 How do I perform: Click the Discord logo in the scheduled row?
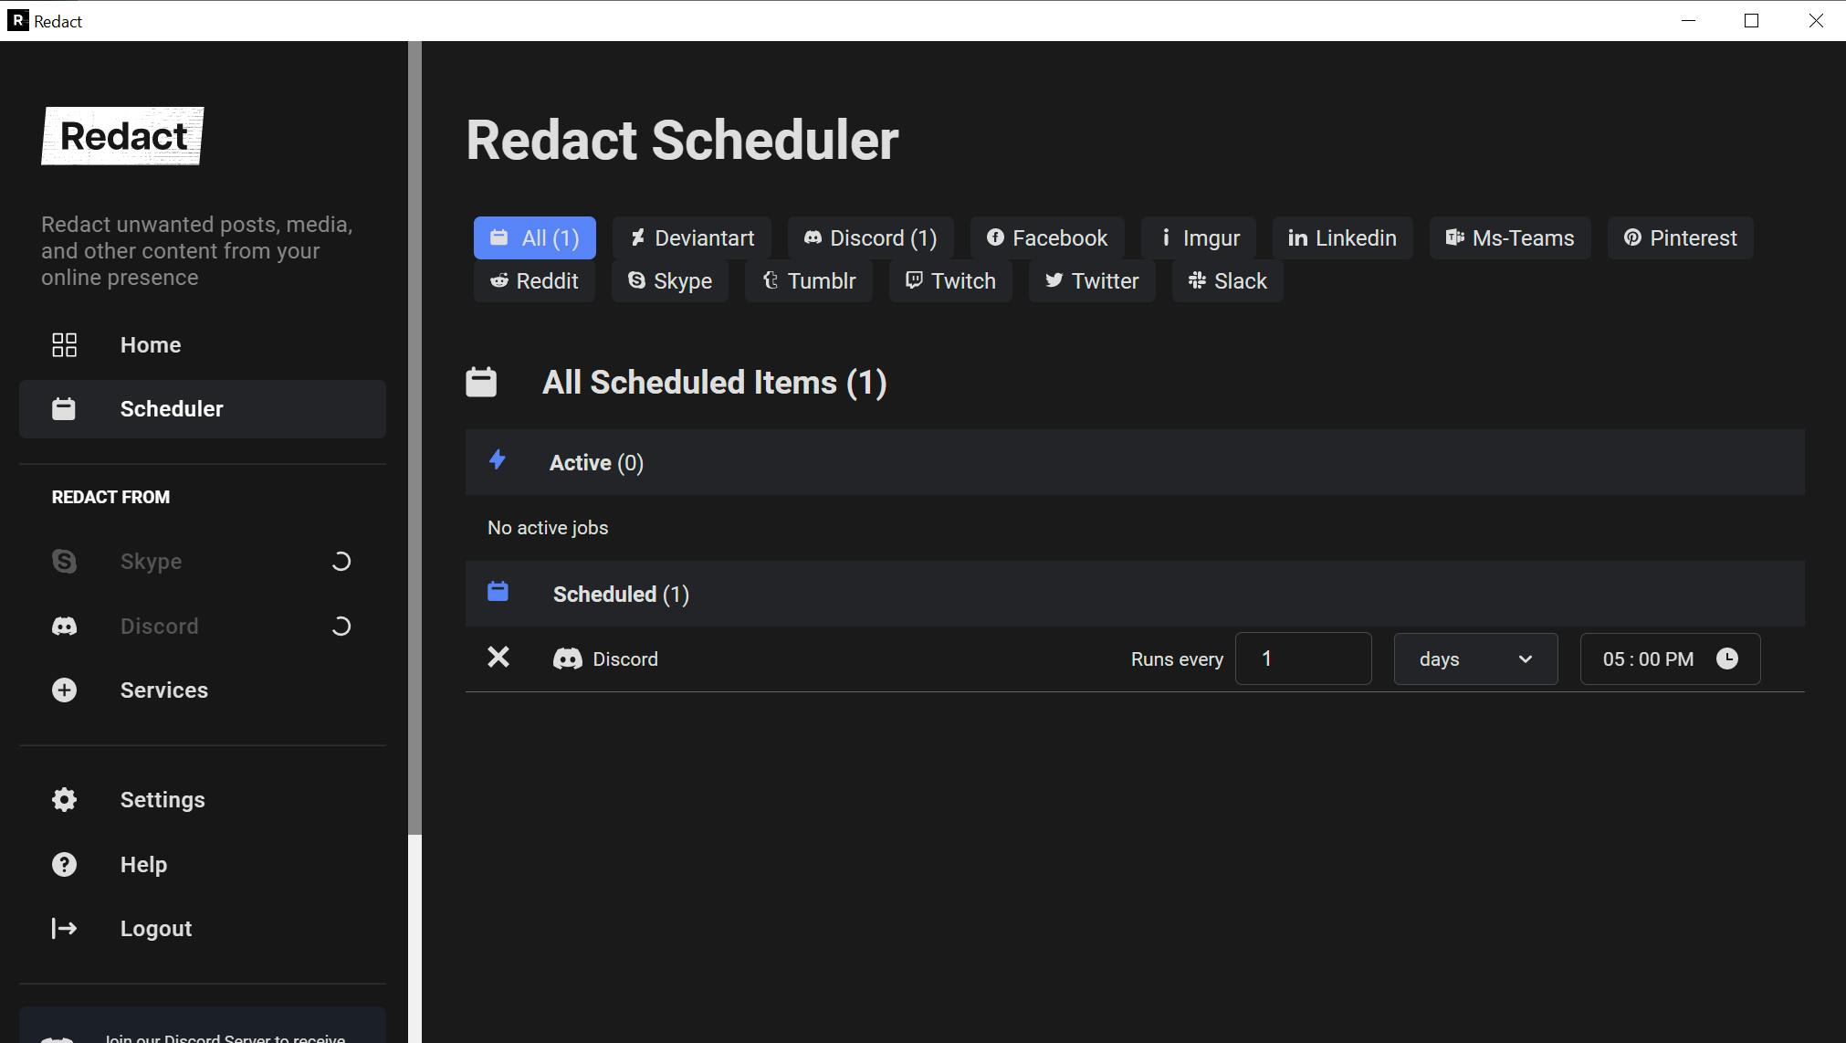pos(568,659)
